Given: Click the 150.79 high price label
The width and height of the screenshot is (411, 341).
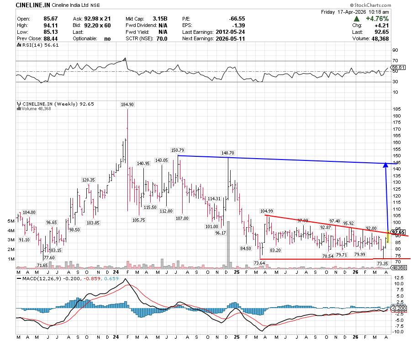Looking at the screenshot, I should point(178,150).
